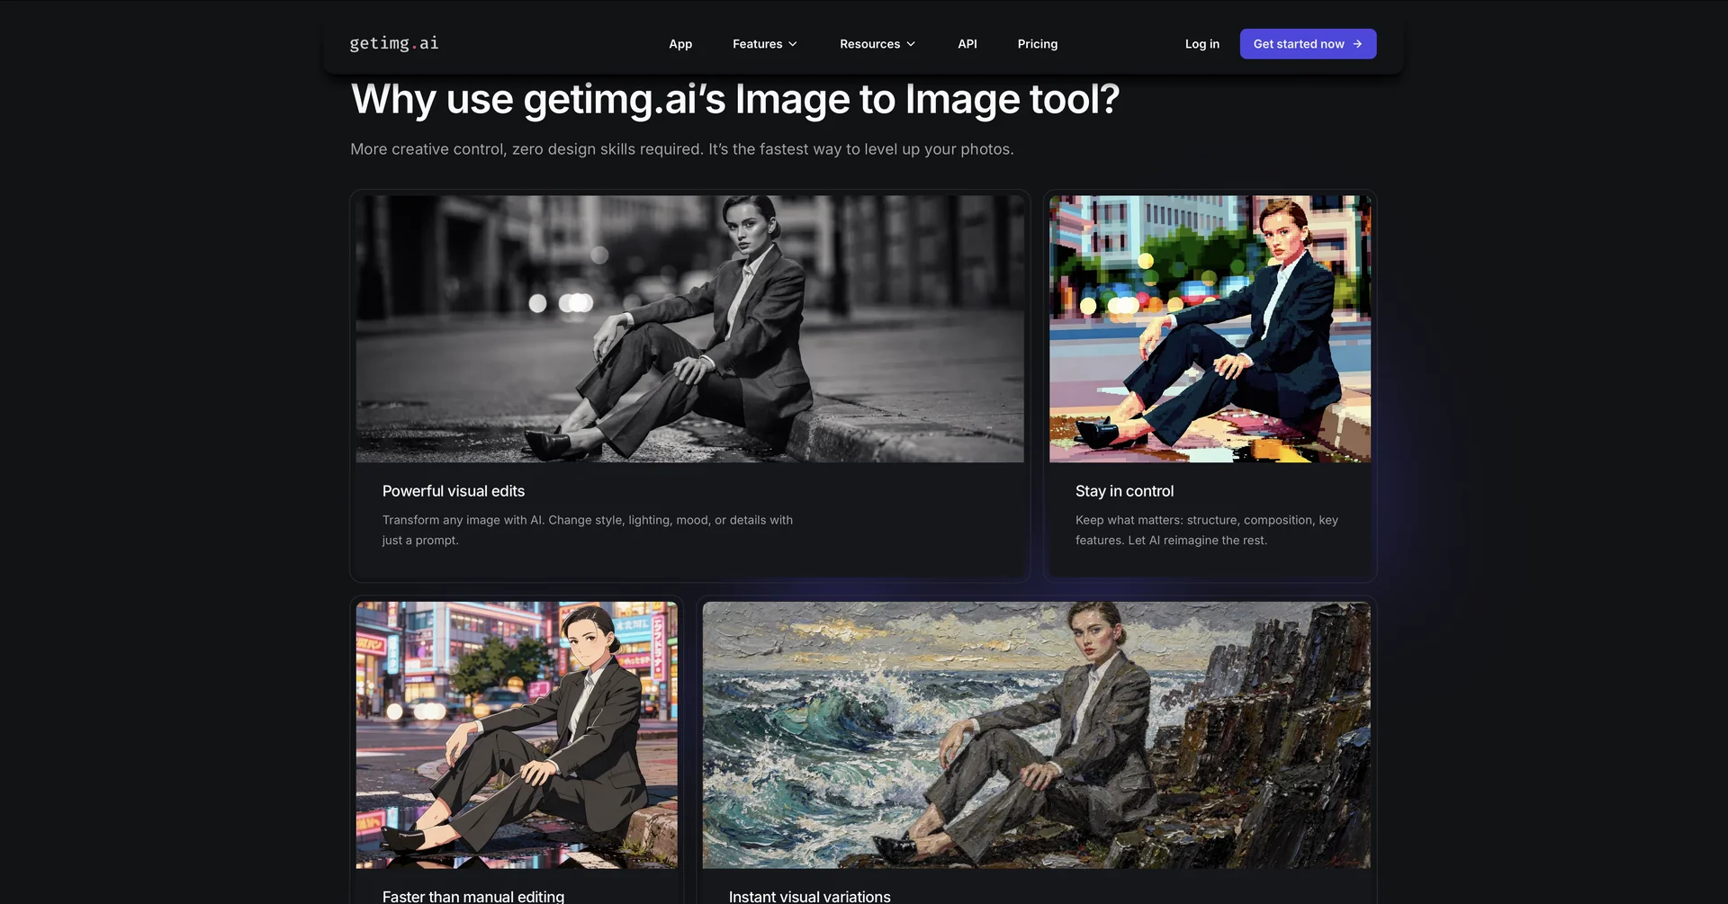Click the Faster than manual editing heading
The width and height of the screenshot is (1728, 904).
pyautogui.click(x=472, y=895)
